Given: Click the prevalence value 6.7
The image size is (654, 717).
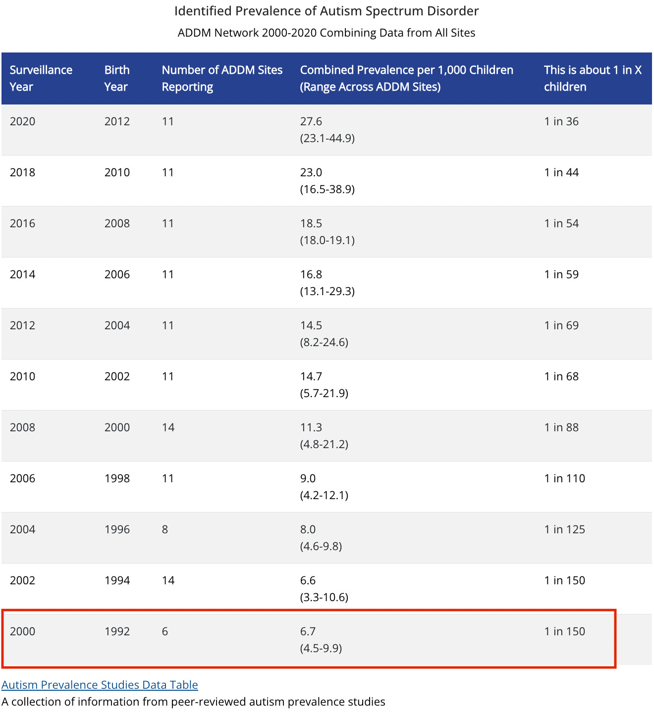Looking at the screenshot, I should pyautogui.click(x=308, y=631).
